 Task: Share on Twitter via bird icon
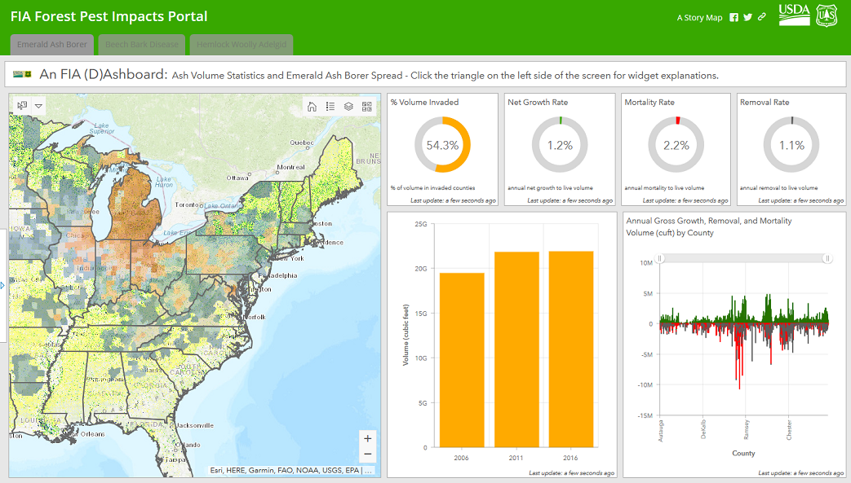747,17
